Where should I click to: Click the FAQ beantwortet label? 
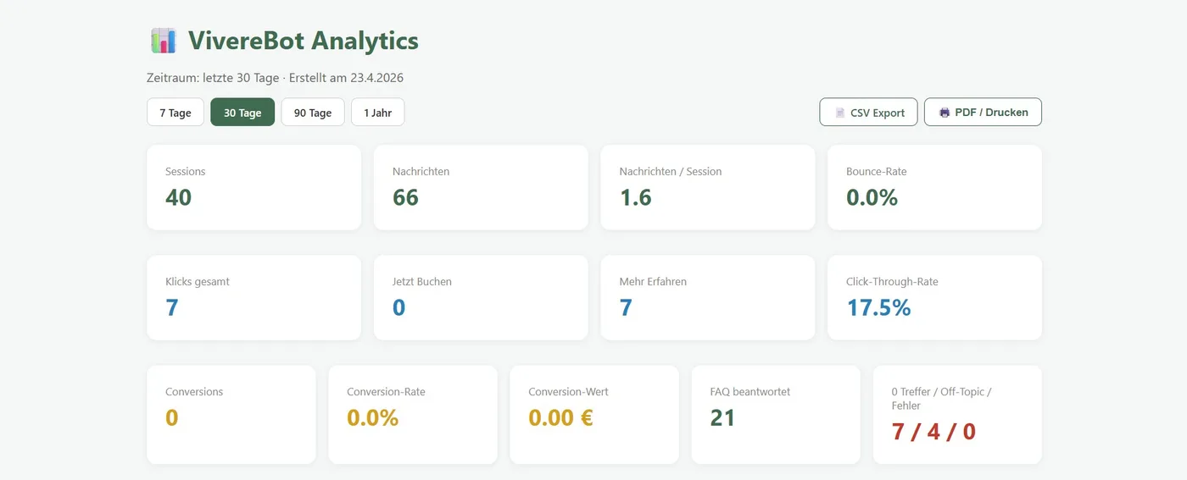point(750,391)
